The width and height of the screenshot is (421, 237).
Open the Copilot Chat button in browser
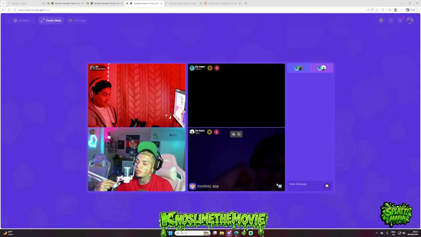[410, 10]
